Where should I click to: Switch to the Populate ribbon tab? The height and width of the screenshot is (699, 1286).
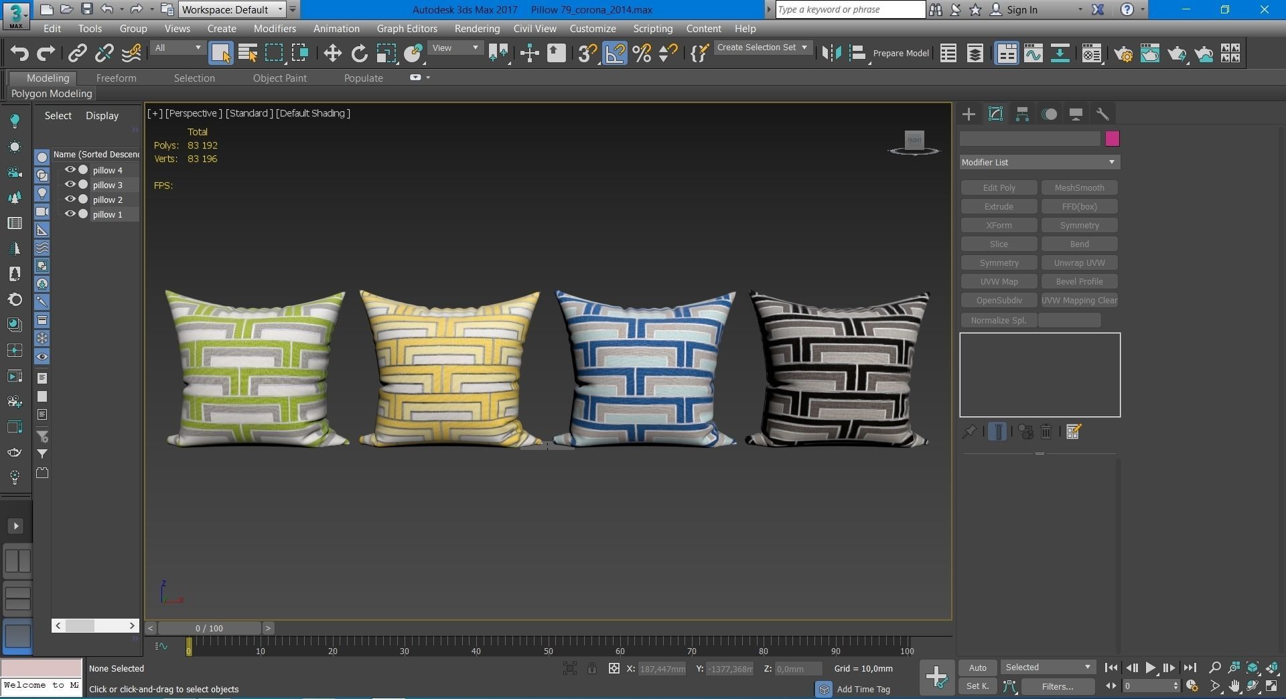pos(363,78)
